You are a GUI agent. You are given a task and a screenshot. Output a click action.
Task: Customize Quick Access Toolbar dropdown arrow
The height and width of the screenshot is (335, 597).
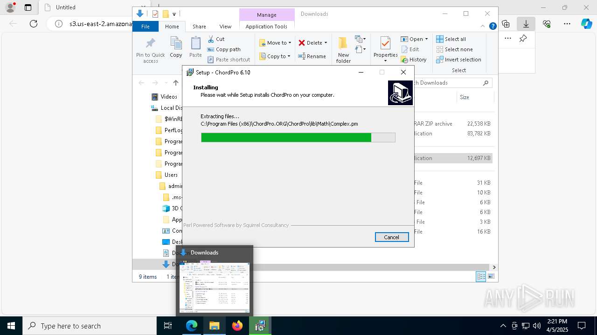pyautogui.click(x=174, y=14)
